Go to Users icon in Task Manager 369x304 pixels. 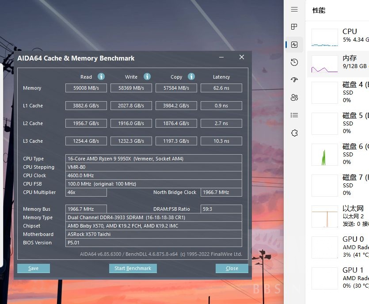click(294, 98)
